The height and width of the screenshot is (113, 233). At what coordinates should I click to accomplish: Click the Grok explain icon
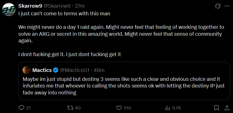pyautogui.click(x=218, y=6)
